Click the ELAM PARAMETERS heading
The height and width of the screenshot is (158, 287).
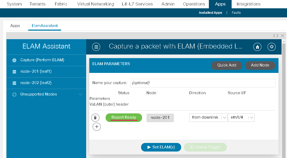pos(111,64)
